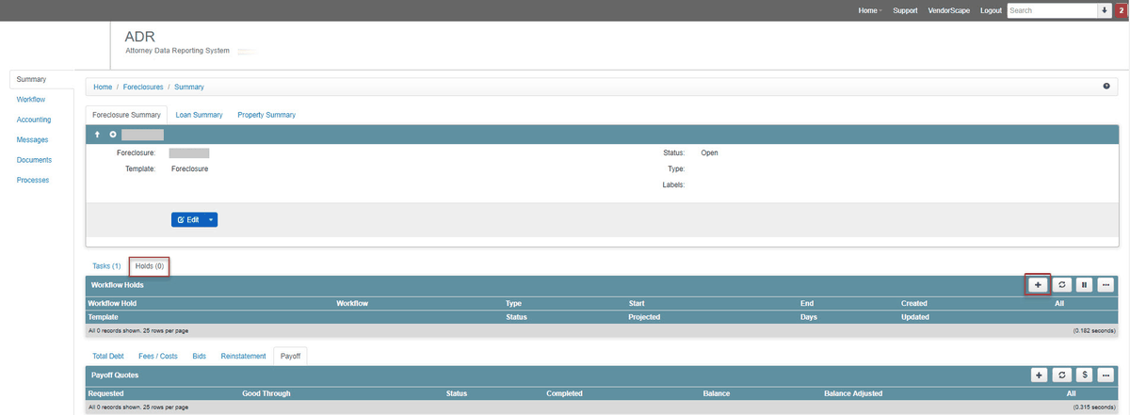Open Processes in left sidebar
The width and height of the screenshot is (1130, 415).
33,180
